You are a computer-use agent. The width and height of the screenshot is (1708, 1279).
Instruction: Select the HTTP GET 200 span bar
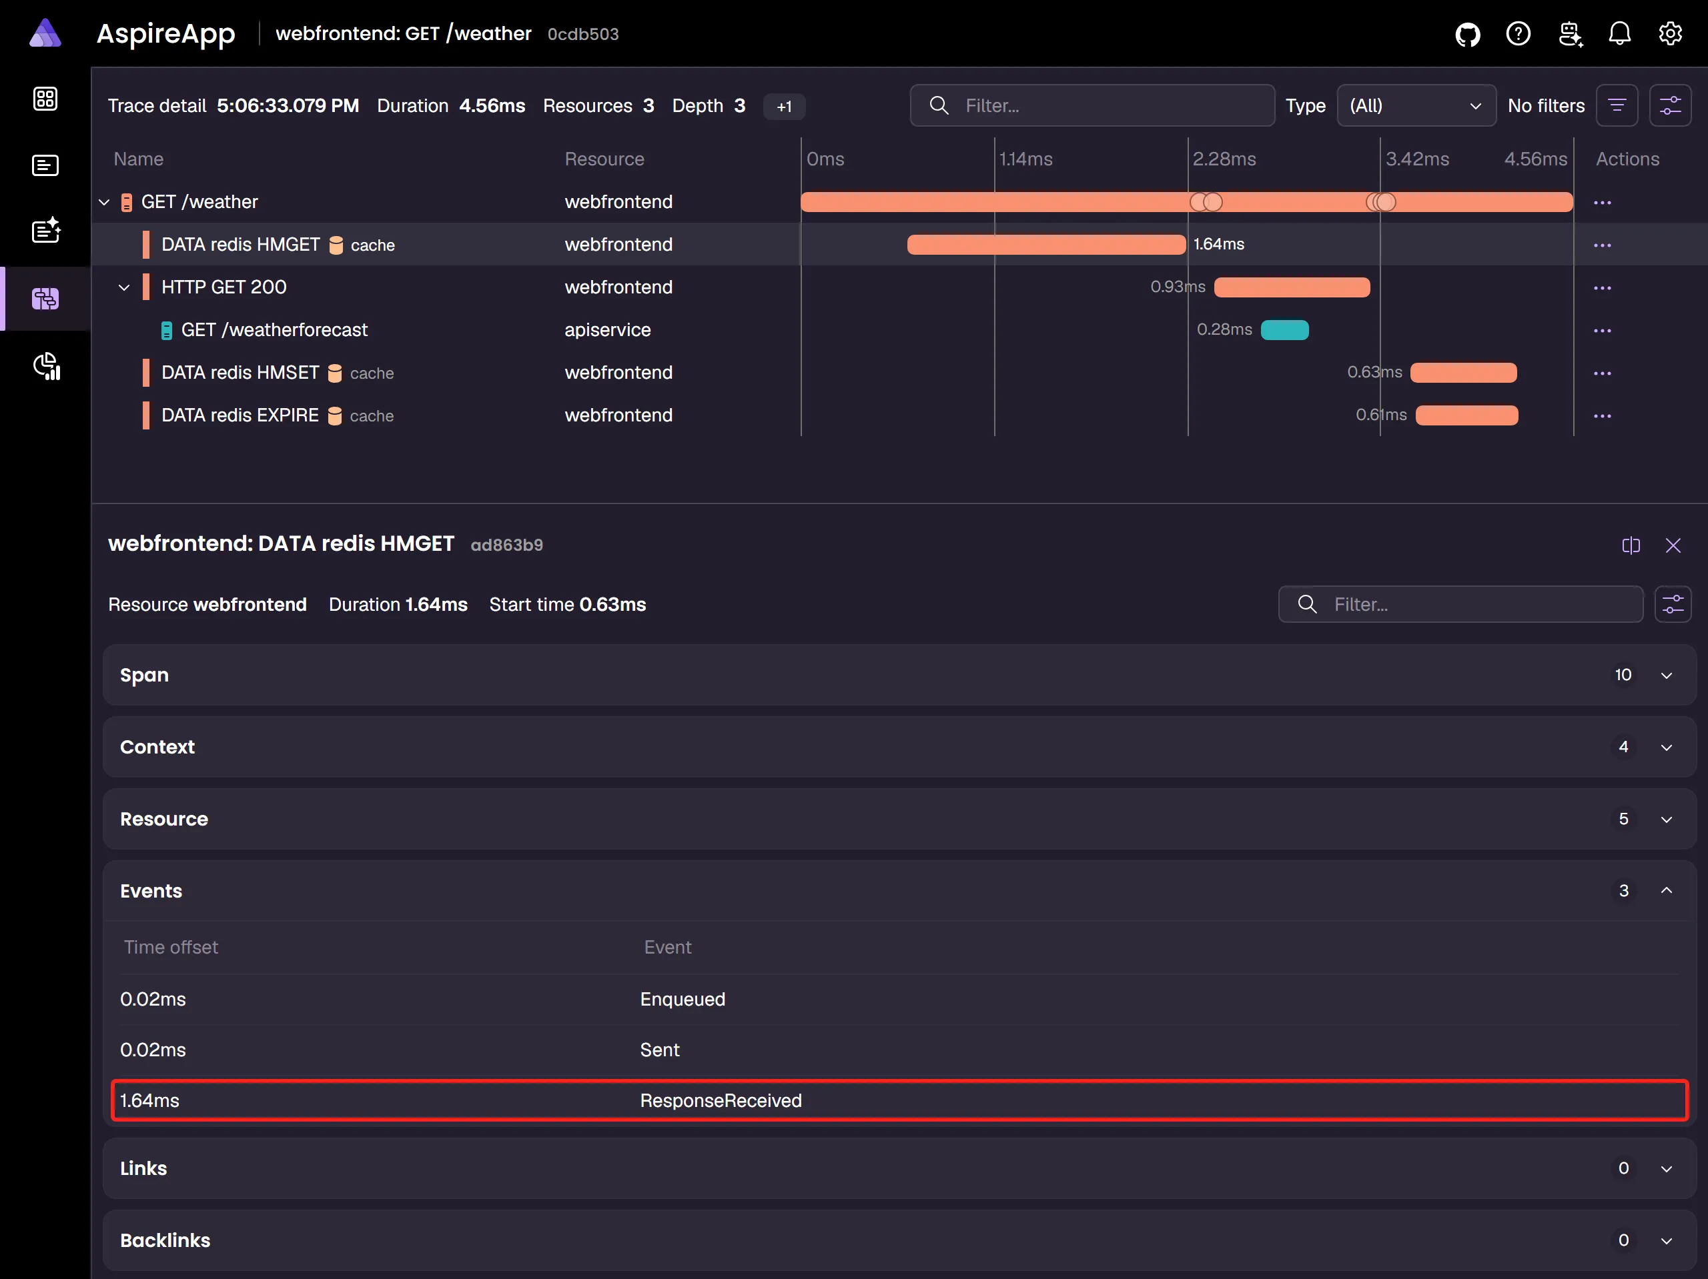click(1292, 287)
